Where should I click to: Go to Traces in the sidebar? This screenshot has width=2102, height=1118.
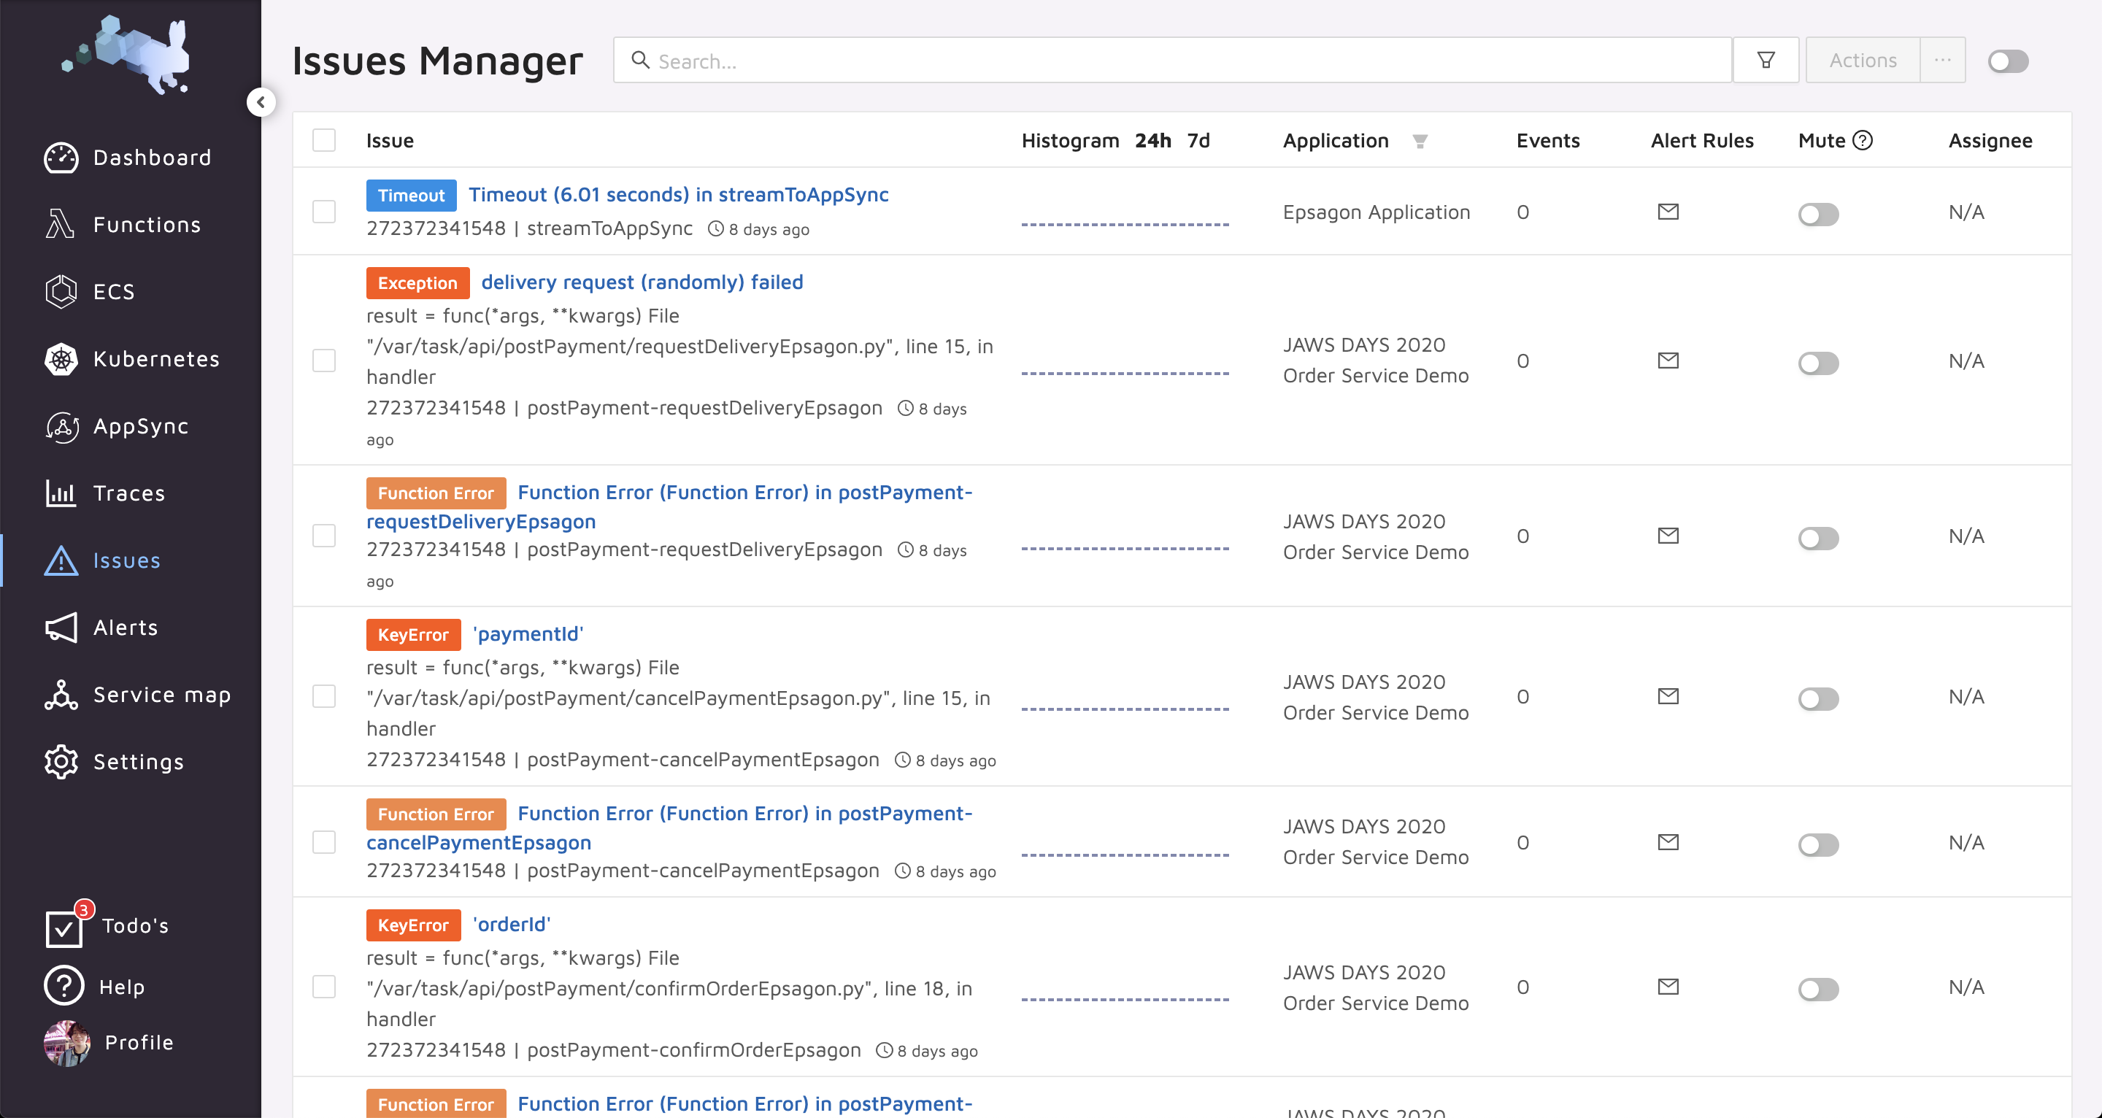coord(129,493)
